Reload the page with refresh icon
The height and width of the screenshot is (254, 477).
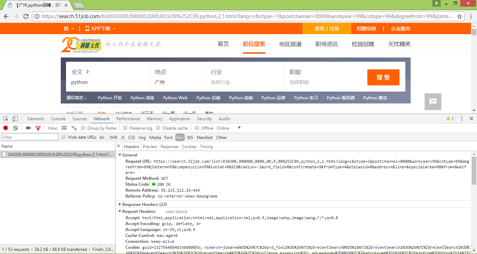tap(26, 16)
